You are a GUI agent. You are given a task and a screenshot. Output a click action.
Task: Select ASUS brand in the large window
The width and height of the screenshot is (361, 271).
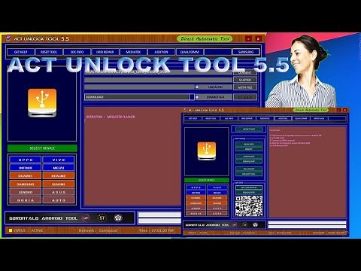click(x=59, y=192)
